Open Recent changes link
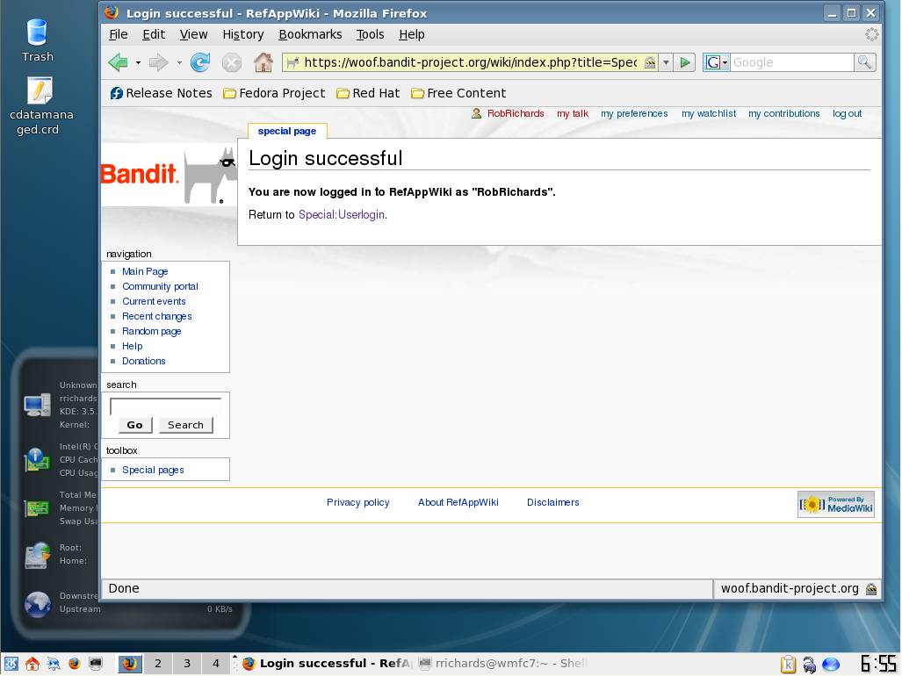Viewport: 902px width, 676px height. (x=156, y=316)
